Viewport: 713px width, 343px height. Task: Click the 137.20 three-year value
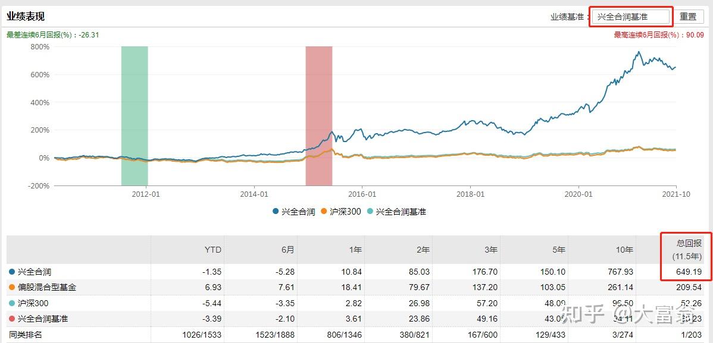pyautogui.click(x=485, y=288)
